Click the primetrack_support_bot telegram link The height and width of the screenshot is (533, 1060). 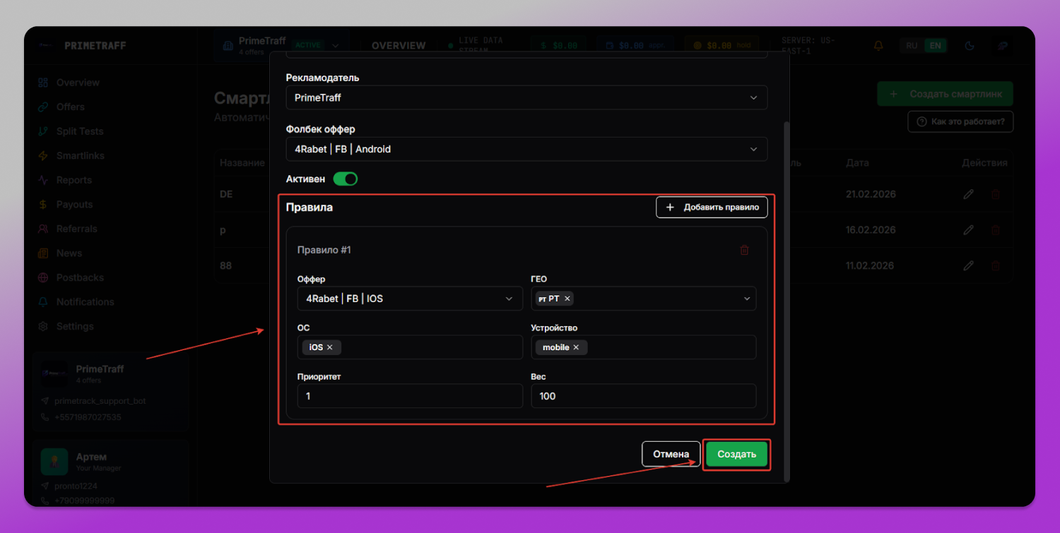[100, 401]
